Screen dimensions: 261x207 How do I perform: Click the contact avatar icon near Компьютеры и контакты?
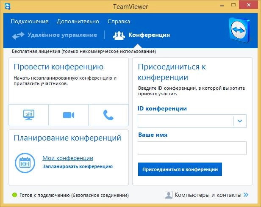click(169, 195)
